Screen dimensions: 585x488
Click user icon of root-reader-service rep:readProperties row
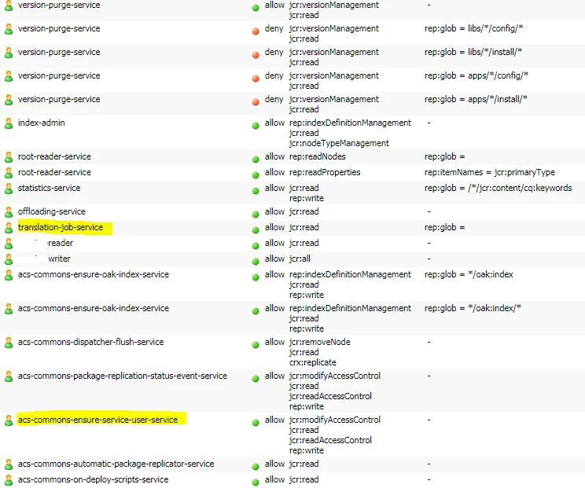coord(8,173)
